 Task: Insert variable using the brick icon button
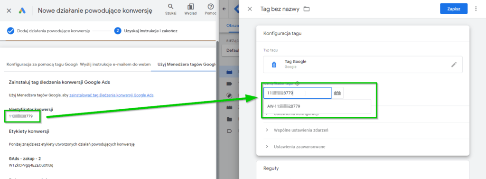(337, 93)
